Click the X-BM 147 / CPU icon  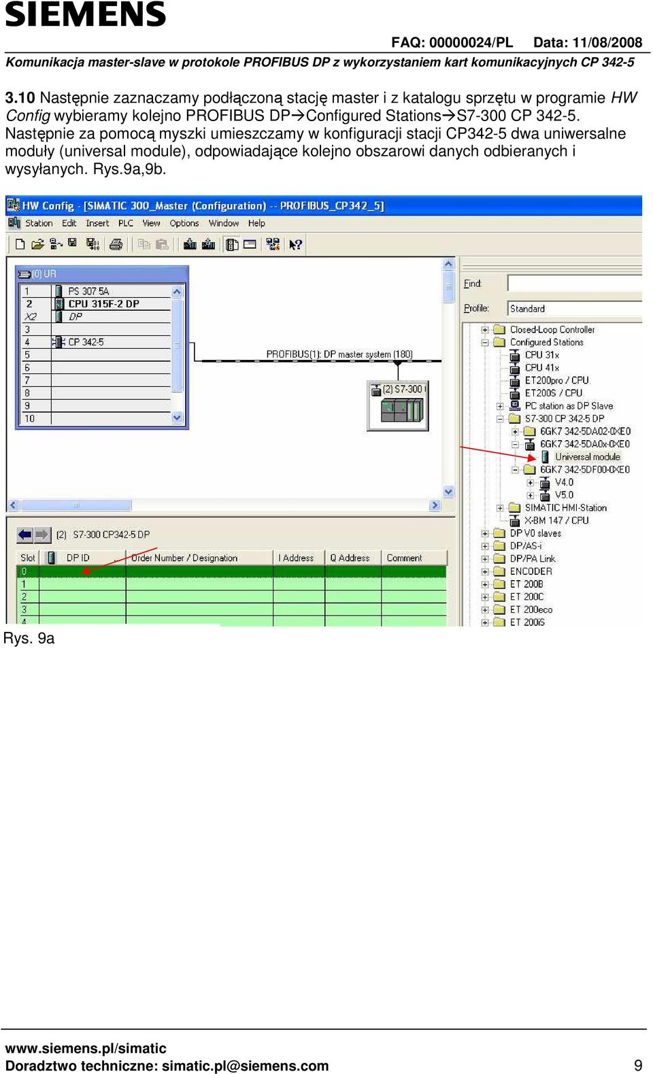(516, 520)
